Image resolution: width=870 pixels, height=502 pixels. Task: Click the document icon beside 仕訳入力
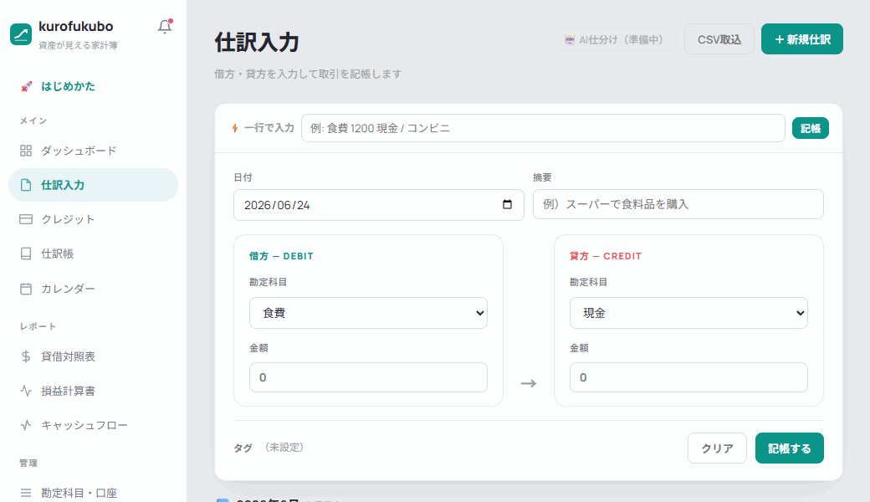point(26,185)
